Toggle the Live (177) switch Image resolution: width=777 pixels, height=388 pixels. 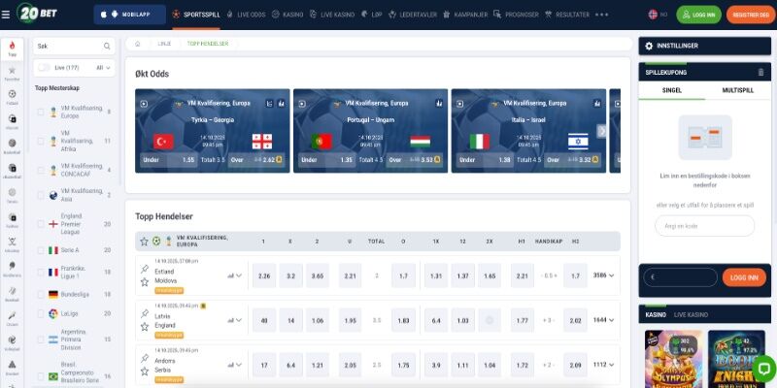point(44,68)
